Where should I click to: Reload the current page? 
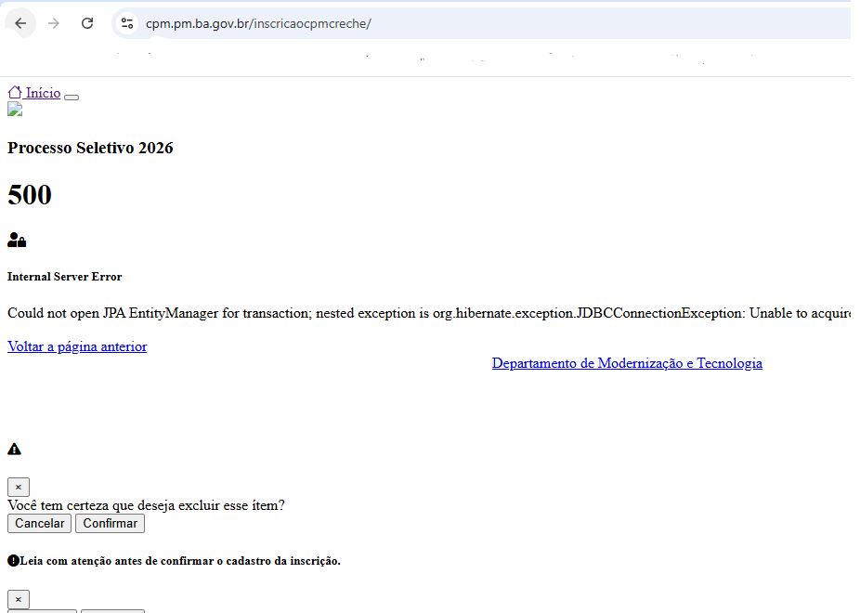tap(87, 23)
